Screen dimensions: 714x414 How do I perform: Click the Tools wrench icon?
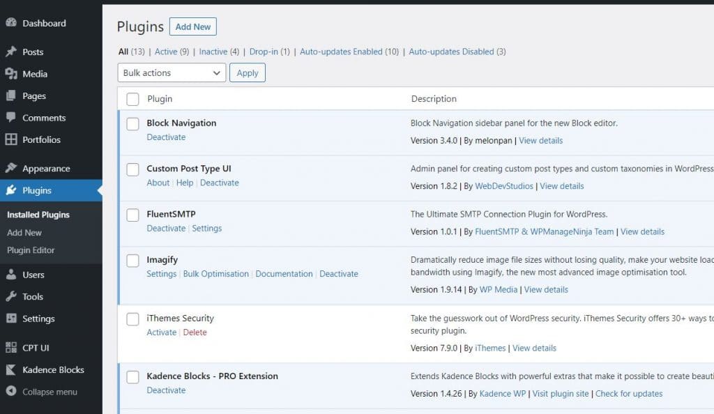point(11,296)
